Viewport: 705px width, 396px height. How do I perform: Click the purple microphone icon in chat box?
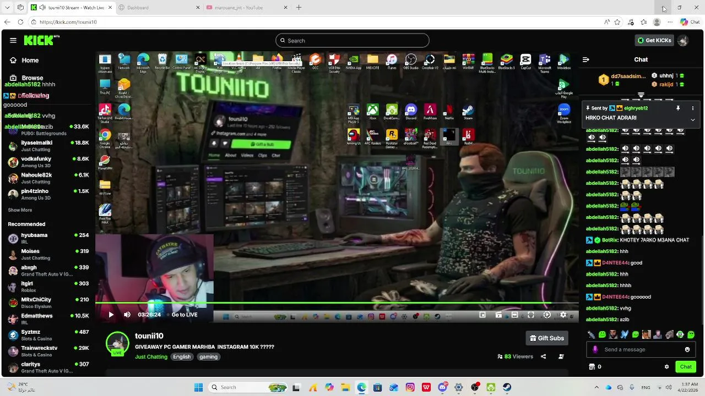point(595,349)
